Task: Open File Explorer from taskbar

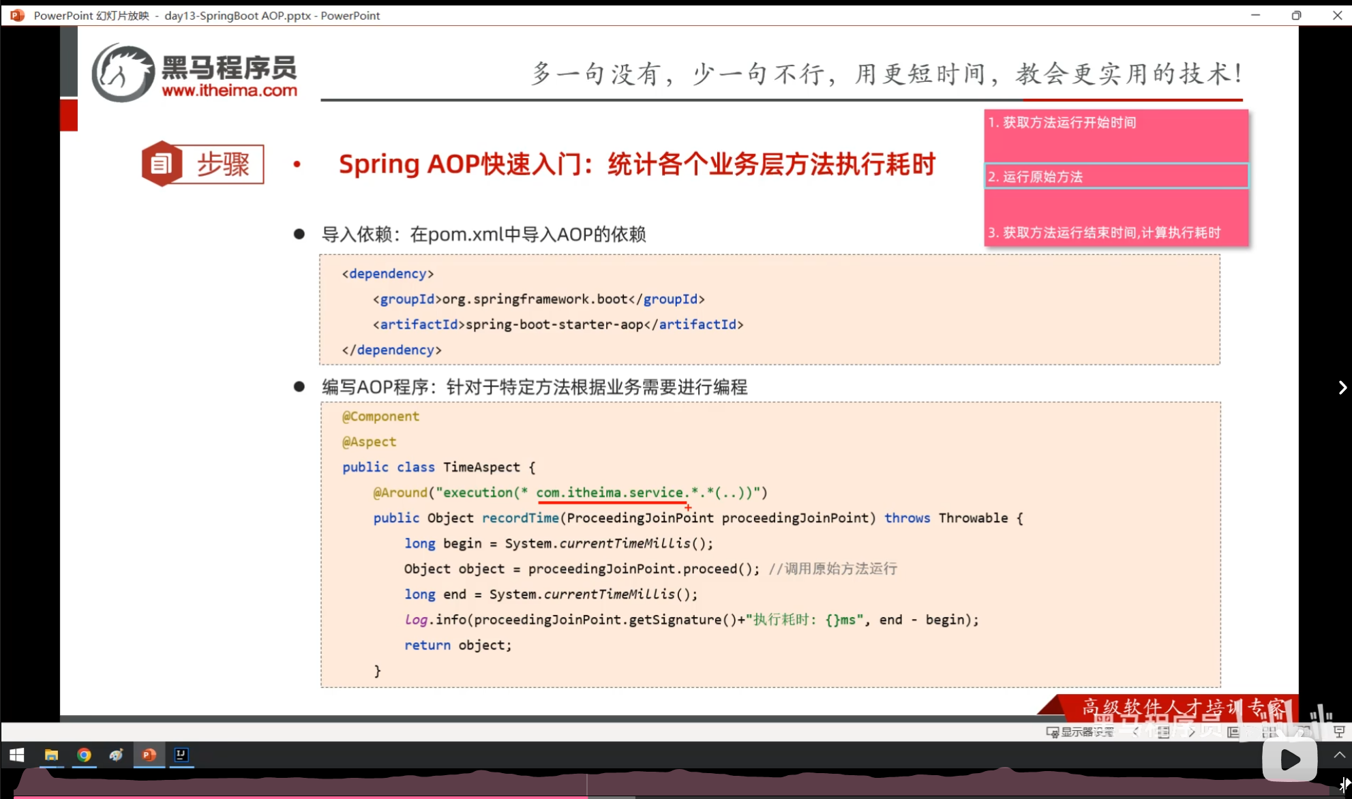Action: point(51,755)
